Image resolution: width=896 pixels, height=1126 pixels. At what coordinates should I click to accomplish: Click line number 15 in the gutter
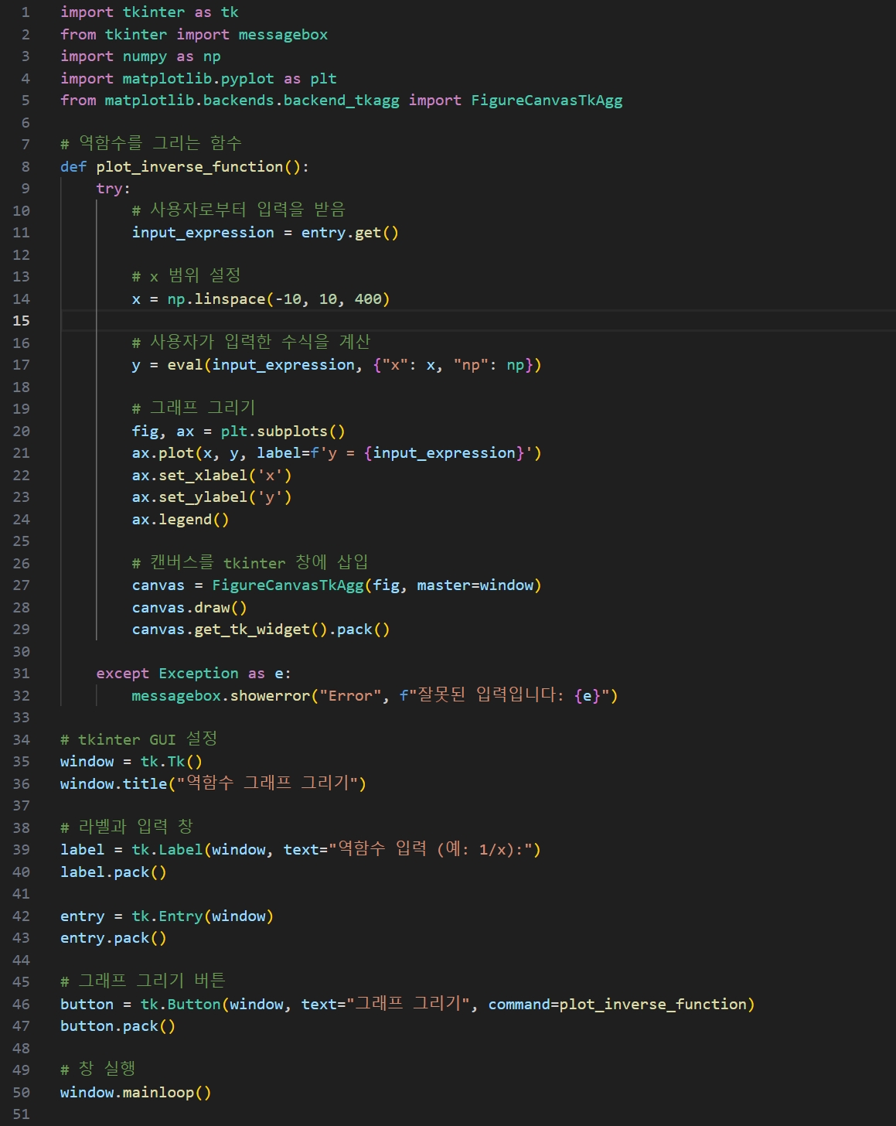point(21,321)
